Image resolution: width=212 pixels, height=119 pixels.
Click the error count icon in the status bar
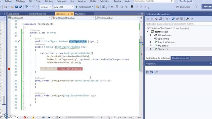[25, 118]
